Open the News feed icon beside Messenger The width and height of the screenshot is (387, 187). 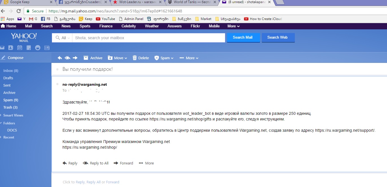click(47, 48)
